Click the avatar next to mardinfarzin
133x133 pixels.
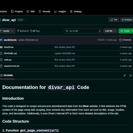pyautogui.click(x=1, y=40)
